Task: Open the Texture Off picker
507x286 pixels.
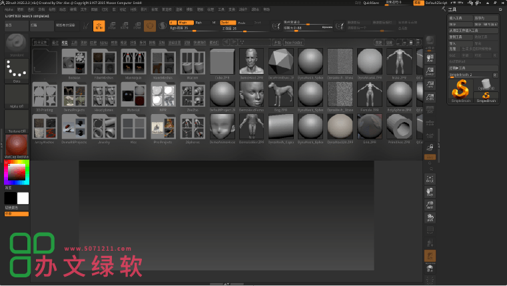Action: 16,121
